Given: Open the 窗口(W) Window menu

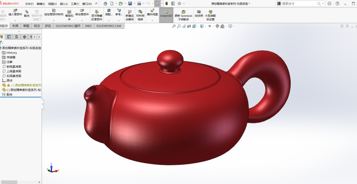Looking at the screenshot, I should (87, 4).
